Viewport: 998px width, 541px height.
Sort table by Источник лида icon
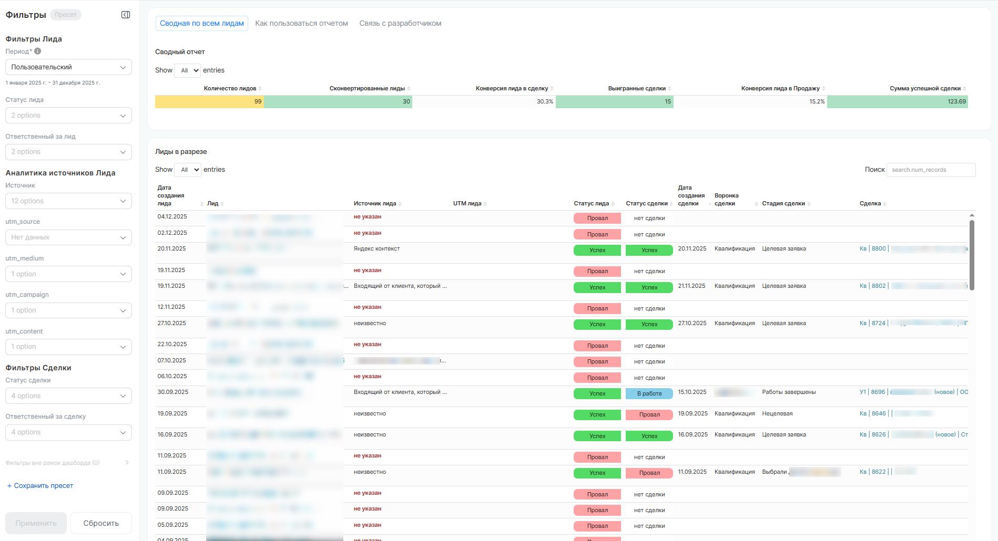click(x=400, y=204)
